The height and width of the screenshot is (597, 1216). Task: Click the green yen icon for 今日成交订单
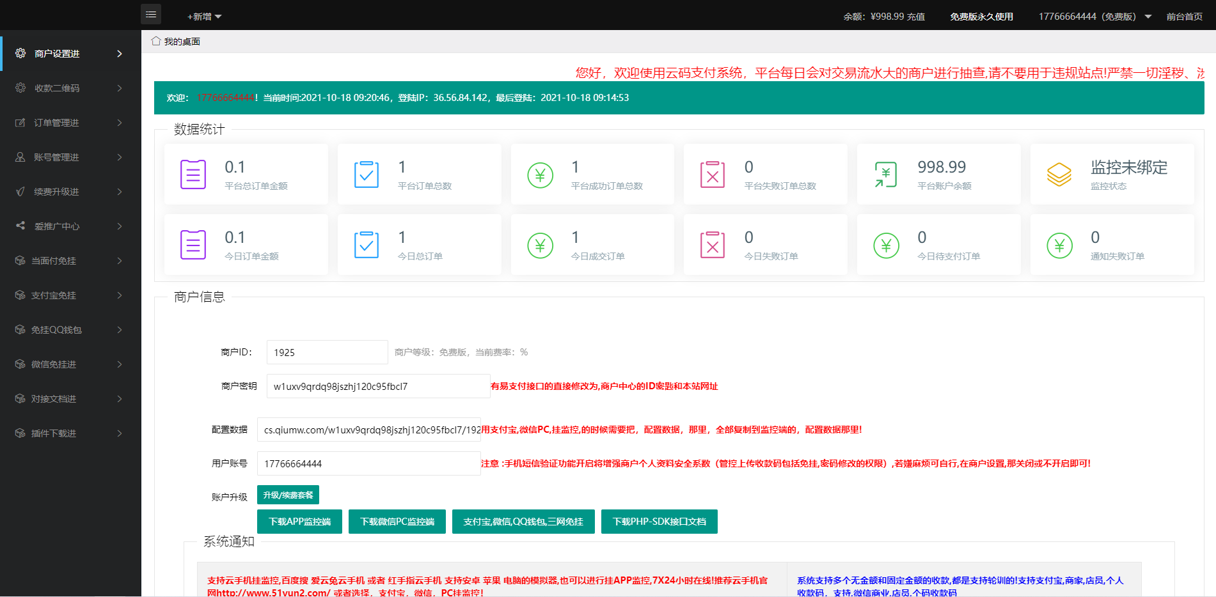point(540,245)
